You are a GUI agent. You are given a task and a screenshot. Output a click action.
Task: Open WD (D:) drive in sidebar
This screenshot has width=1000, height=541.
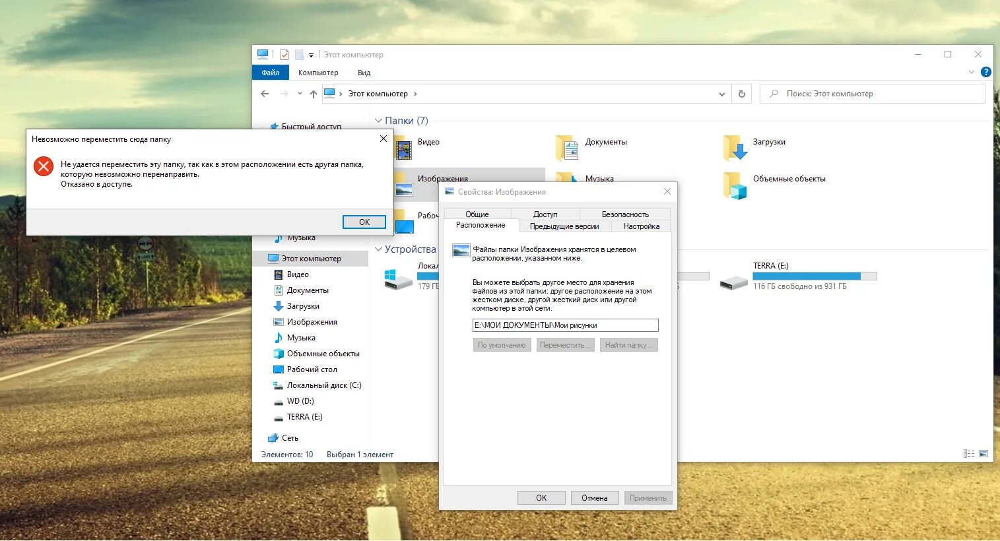click(300, 401)
